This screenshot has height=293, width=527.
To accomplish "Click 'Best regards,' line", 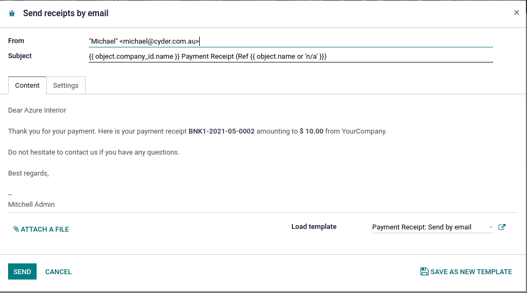I will tap(29, 173).
